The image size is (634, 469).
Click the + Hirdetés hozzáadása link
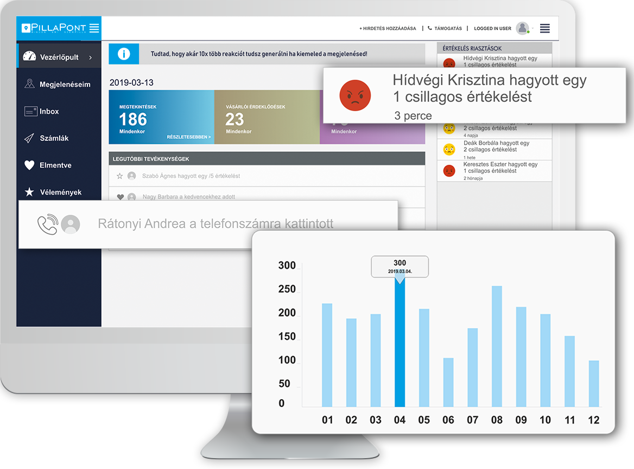(x=388, y=28)
